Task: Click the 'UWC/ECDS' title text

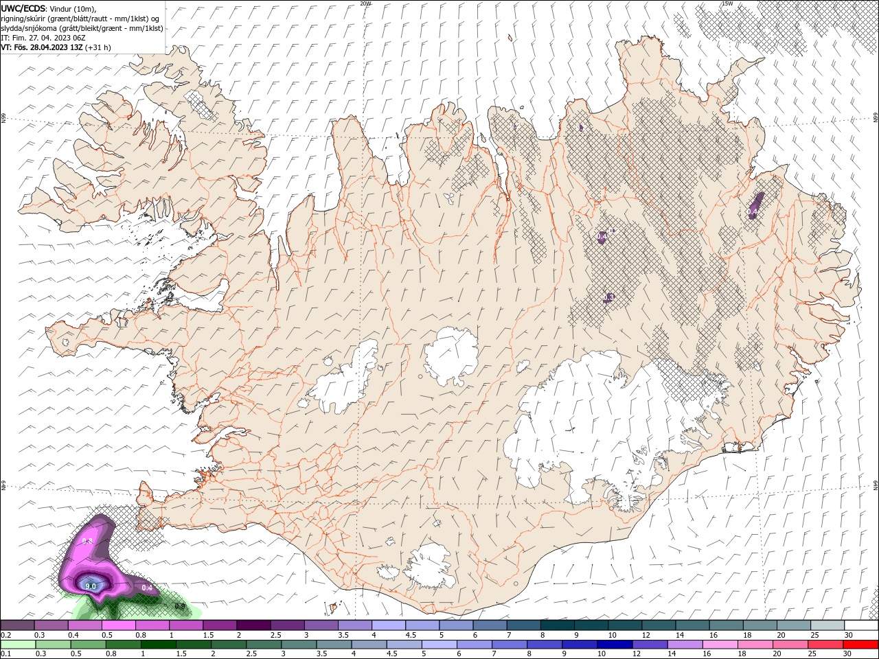Action: pos(23,8)
